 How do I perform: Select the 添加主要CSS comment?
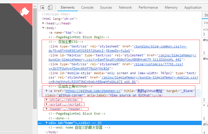pyautogui.click(x=66, y=42)
